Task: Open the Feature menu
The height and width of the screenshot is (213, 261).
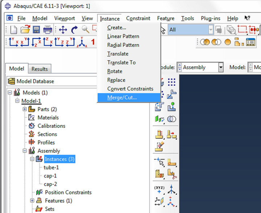Action: point(166,18)
